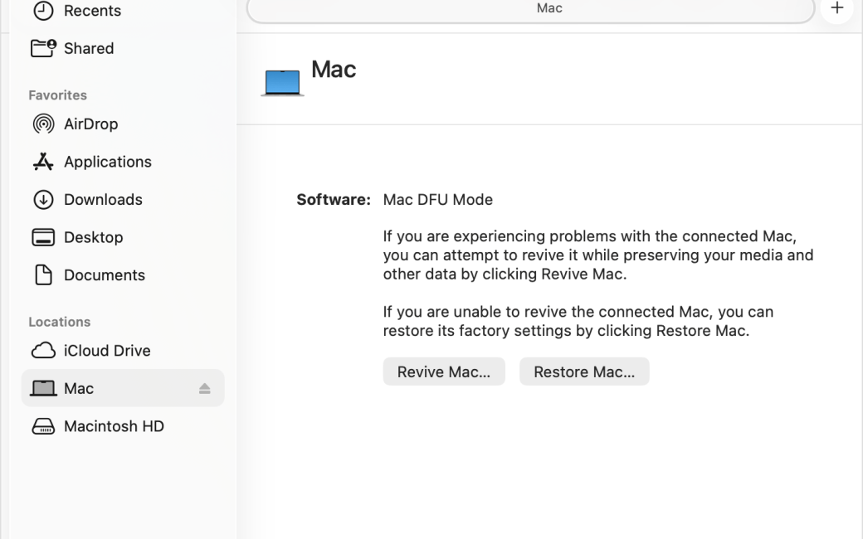Click Revive Mac button
Image resolution: width=863 pixels, height=539 pixels.
pyautogui.click(x=444, y=371)
